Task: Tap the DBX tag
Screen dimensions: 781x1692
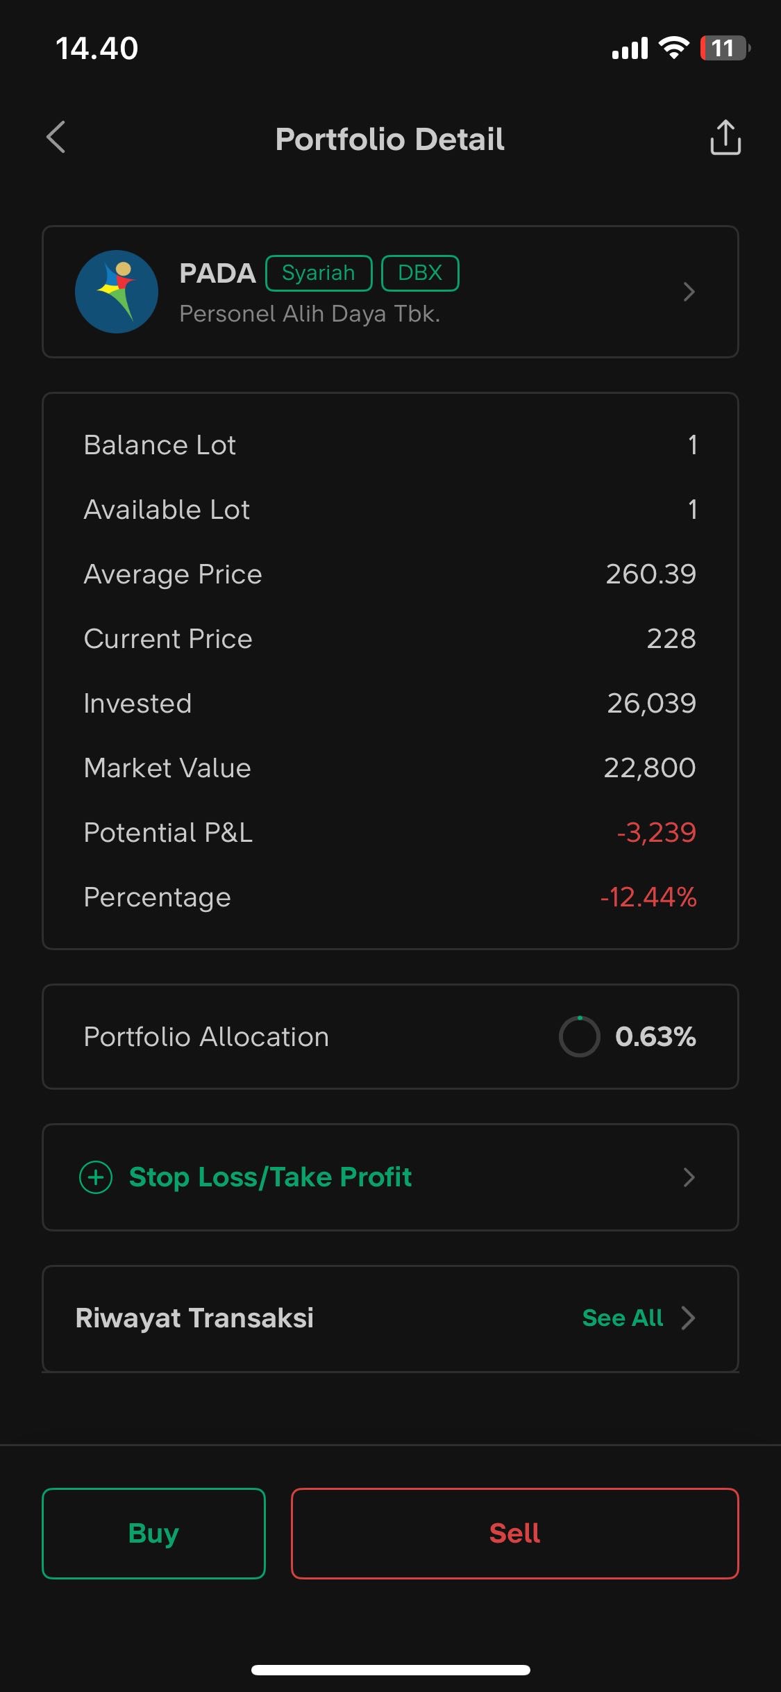Action: pos(420,273)
